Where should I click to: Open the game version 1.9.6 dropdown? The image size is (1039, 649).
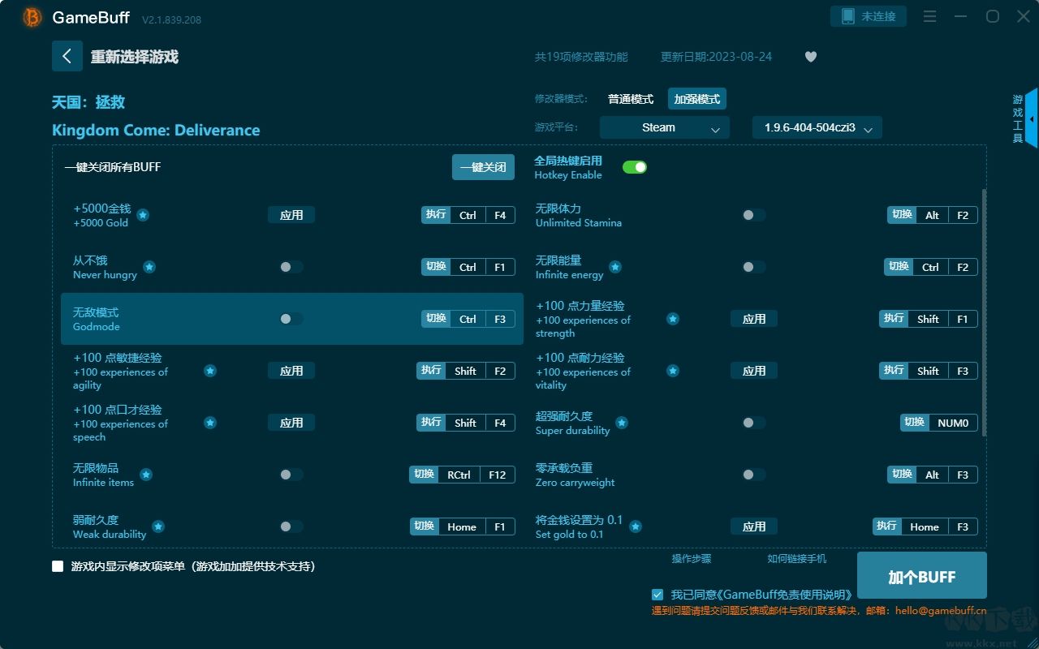817,127
